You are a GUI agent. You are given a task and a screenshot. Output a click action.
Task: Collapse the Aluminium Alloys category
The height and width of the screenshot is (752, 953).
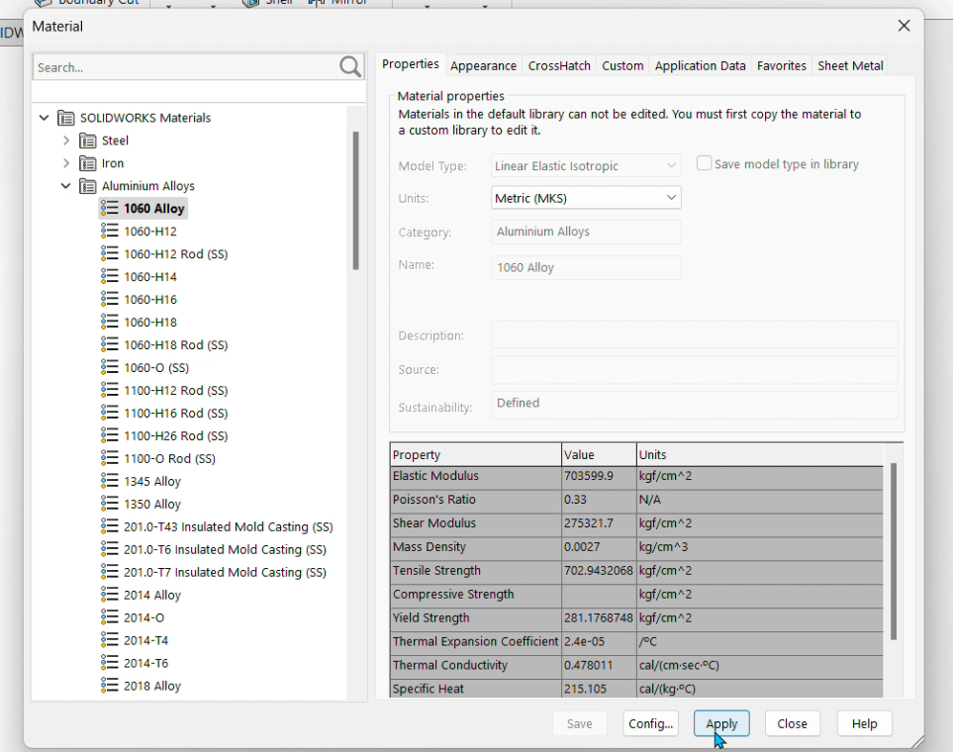coord(65,185)
